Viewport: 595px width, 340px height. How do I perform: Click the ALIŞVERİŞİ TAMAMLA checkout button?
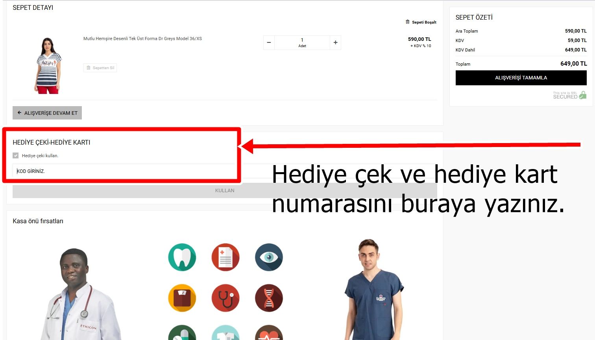coord(521,78)
